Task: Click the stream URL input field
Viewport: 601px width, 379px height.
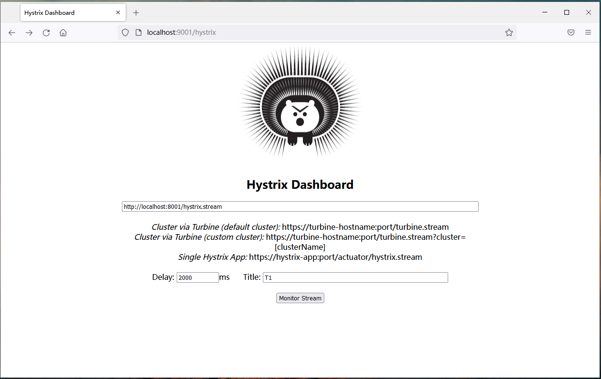Action: (x=300, y=206)
